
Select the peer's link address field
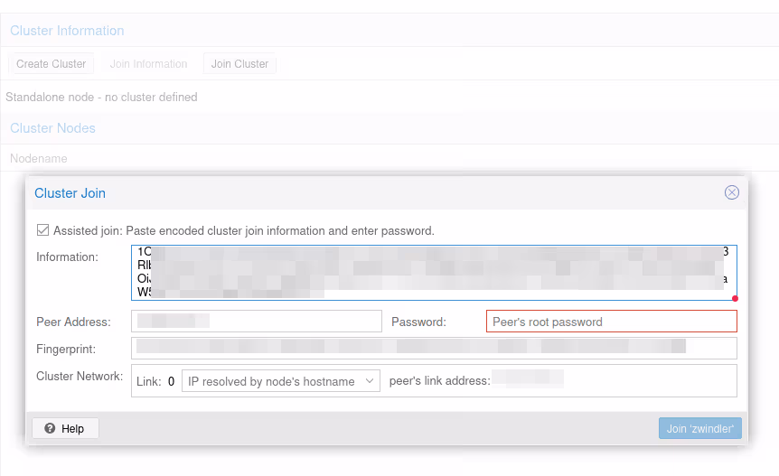point(528,381)
